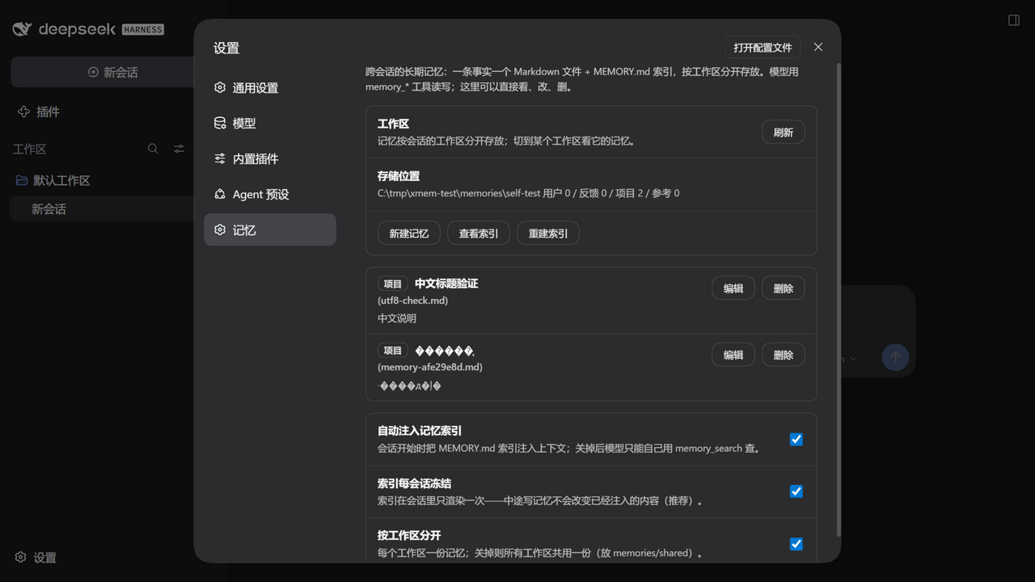
Task: Click the 刷新 button in 工作区 section
Action: point(783,133)
